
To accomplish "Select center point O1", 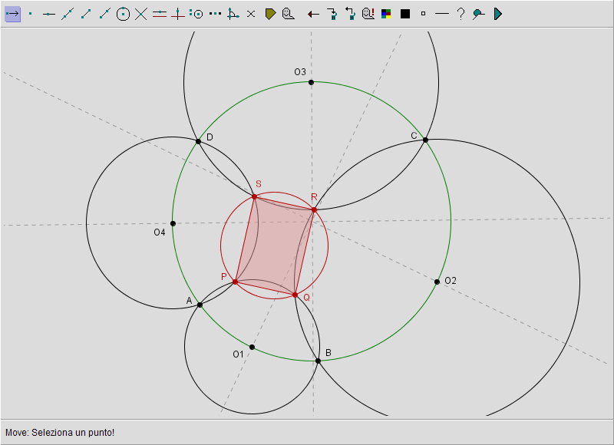I will coord(253,347).
